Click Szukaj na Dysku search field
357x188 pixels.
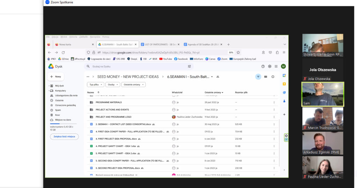pos(138,66)
